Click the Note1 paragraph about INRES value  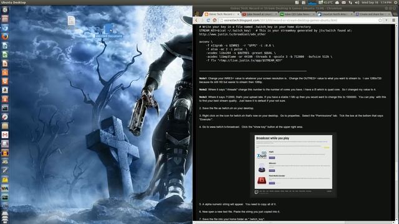point(291,80)
